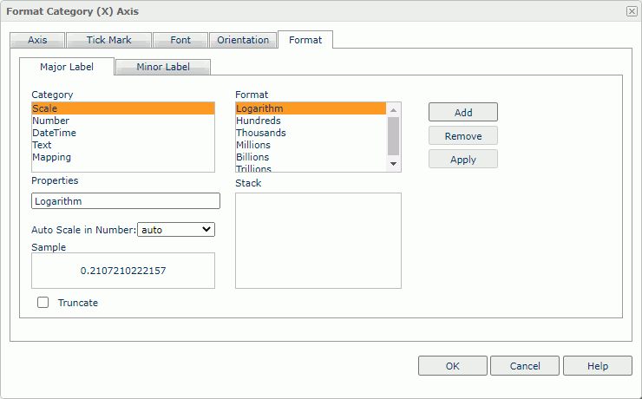This screenshot has width=642, height=399.
Task: Go to the Font tab
Action: pyautogui.click(x=180, y=40)
